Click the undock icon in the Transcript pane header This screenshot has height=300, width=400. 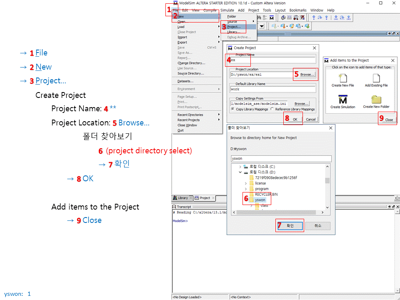pos(393,207)
